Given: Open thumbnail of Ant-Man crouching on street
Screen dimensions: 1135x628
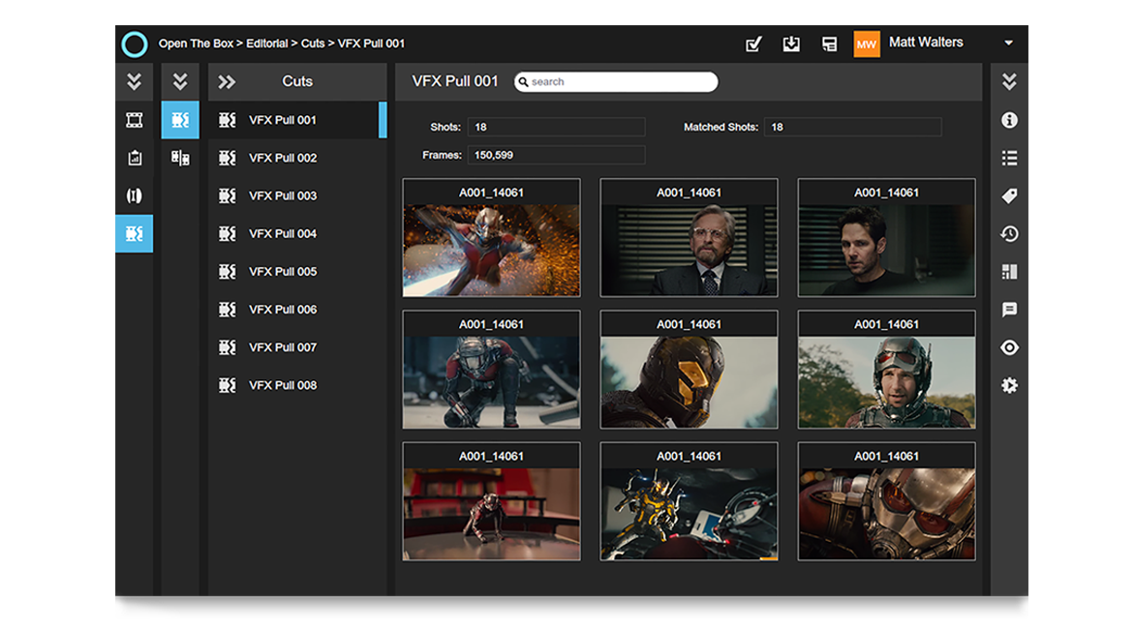Looking at the screenshot, I should click(x=492, y=369).
